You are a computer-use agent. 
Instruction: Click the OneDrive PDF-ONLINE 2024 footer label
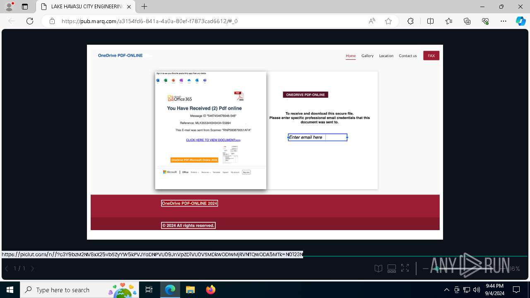[x=189, y=203]
